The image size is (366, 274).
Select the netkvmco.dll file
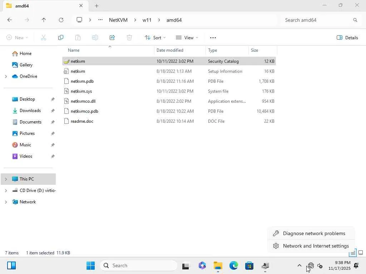click(x=169, y=101)
